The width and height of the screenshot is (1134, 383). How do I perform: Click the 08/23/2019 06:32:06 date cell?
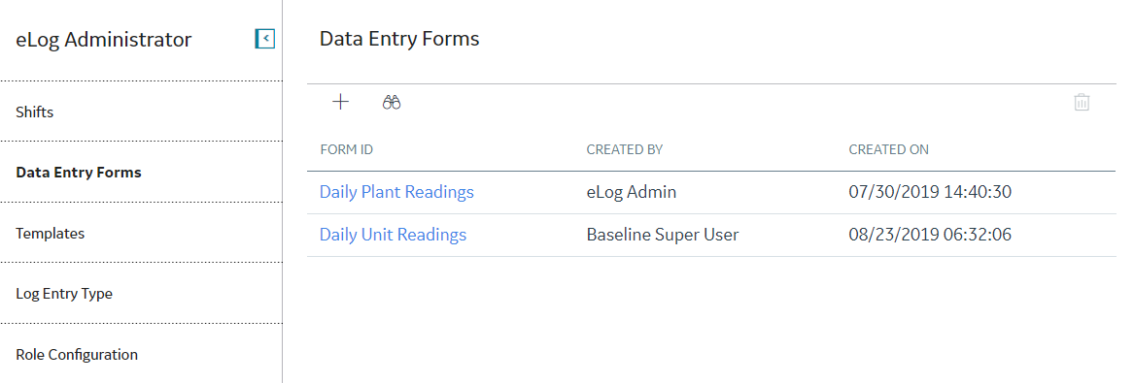coord(930,235)
